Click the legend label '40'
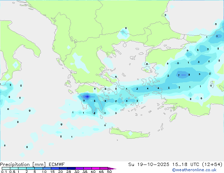 93,172
